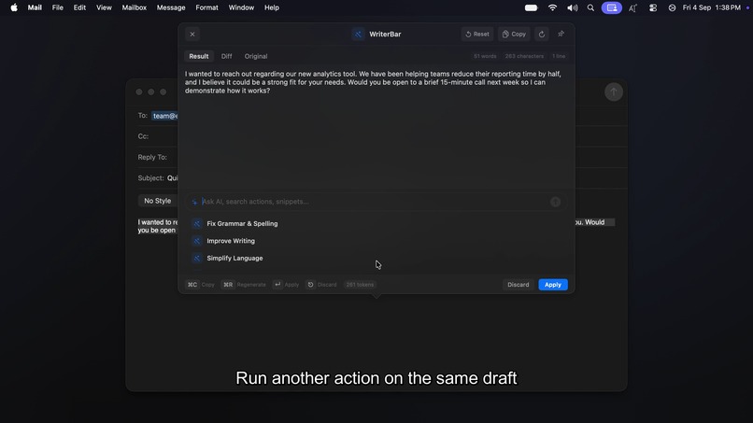The image size is (753, 423).
Task: Copy the result using the Copy button at top
Action: (514, 35)
